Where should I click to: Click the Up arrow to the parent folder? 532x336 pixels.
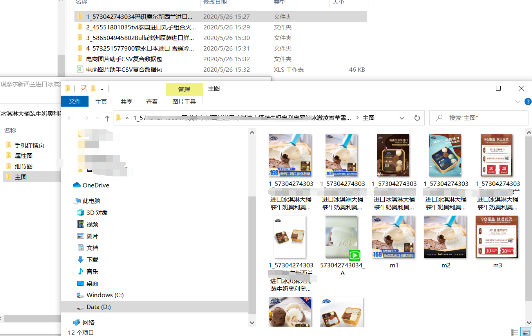click(x=107, y=118)
